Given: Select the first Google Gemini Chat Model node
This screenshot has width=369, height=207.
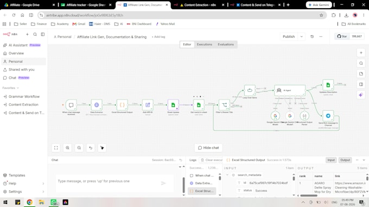Looking at the screenshot, I should pos(275,116).
